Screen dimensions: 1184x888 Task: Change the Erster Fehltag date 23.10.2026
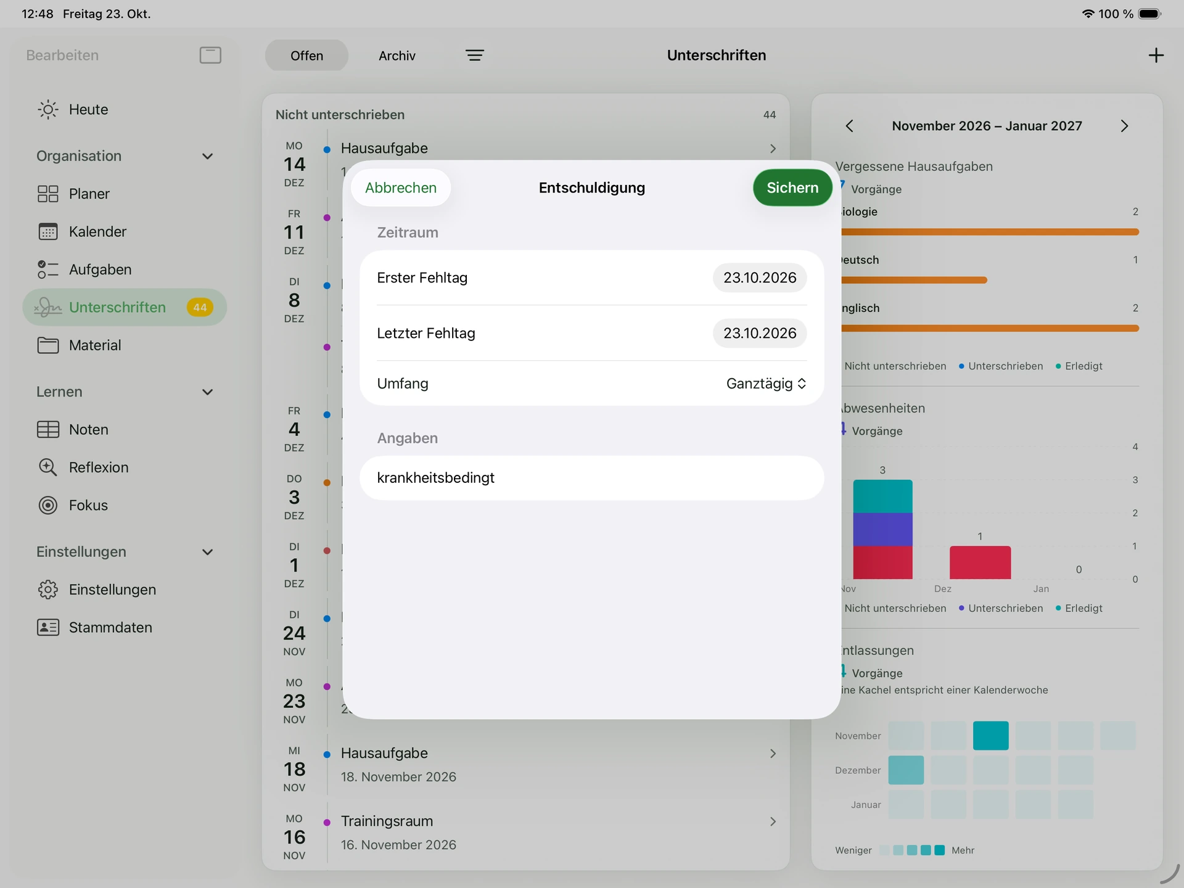coord(760,277)
